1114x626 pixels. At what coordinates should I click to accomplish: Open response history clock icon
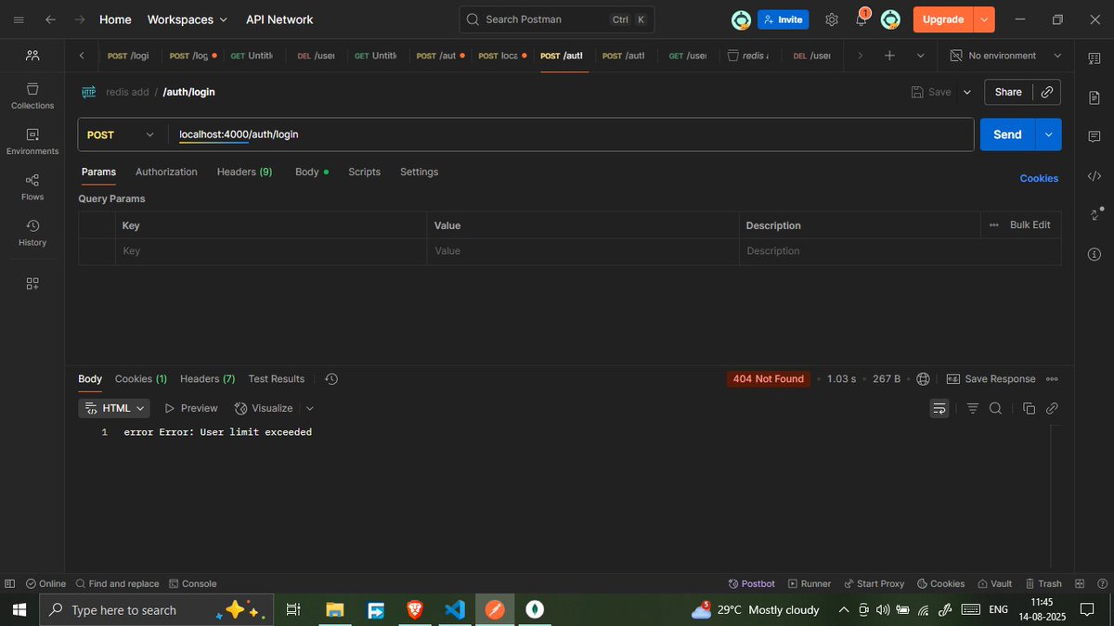[x=331, y=379]
